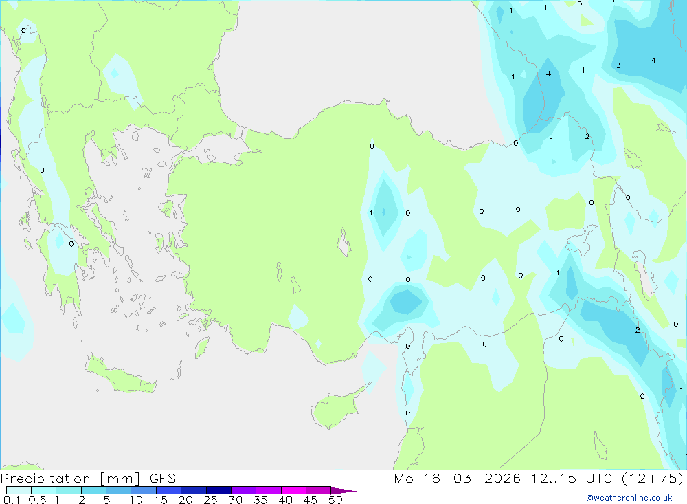Viewport: 687px width, 504px height.
Task: Click the legend label '50'
Action: pos(335,500)
